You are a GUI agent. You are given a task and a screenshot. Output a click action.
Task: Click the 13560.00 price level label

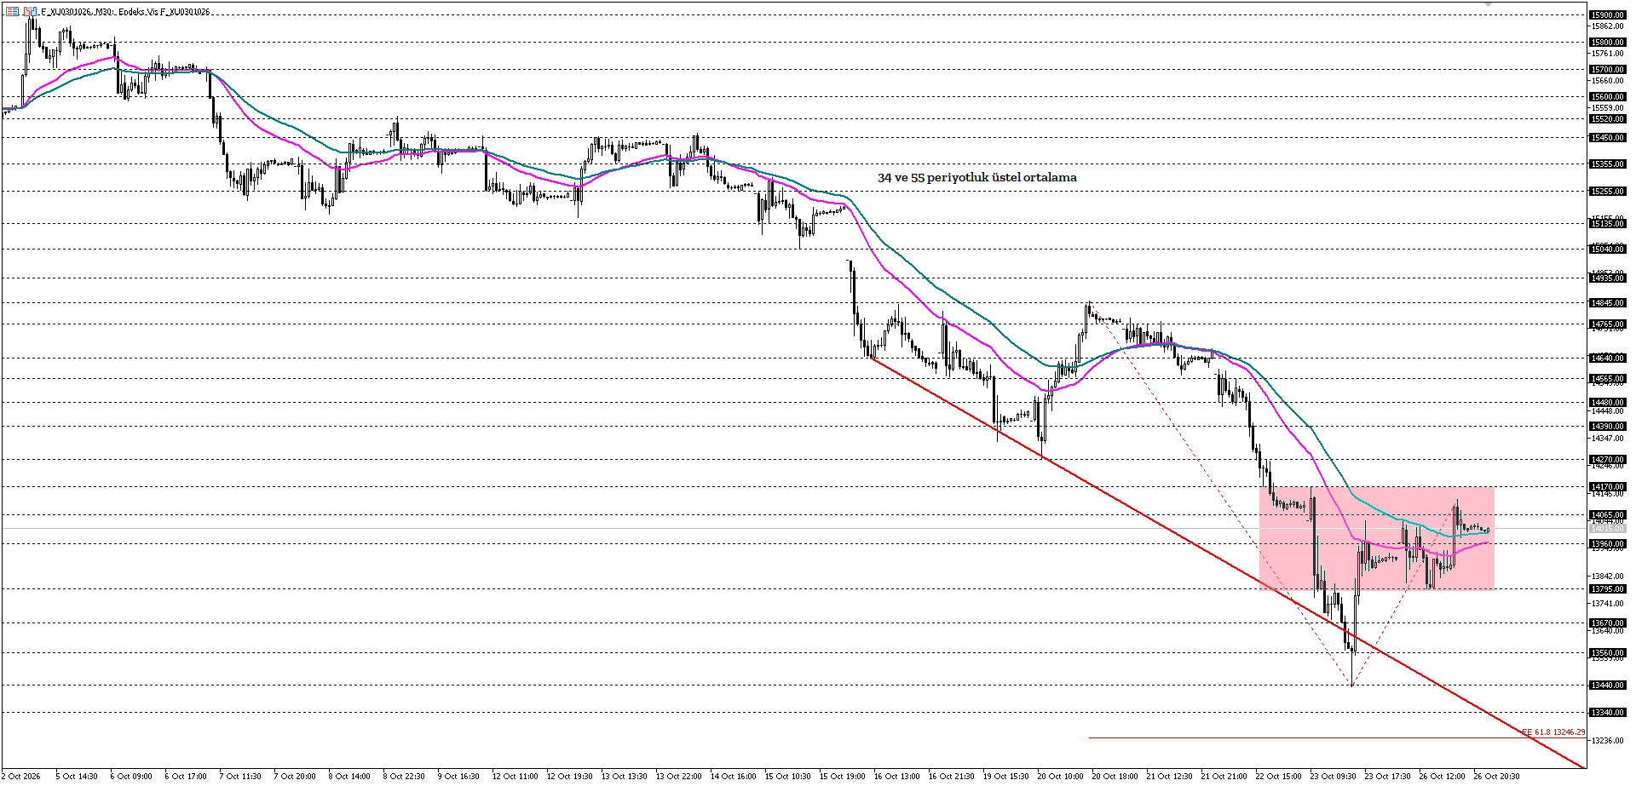(1608, 653)
